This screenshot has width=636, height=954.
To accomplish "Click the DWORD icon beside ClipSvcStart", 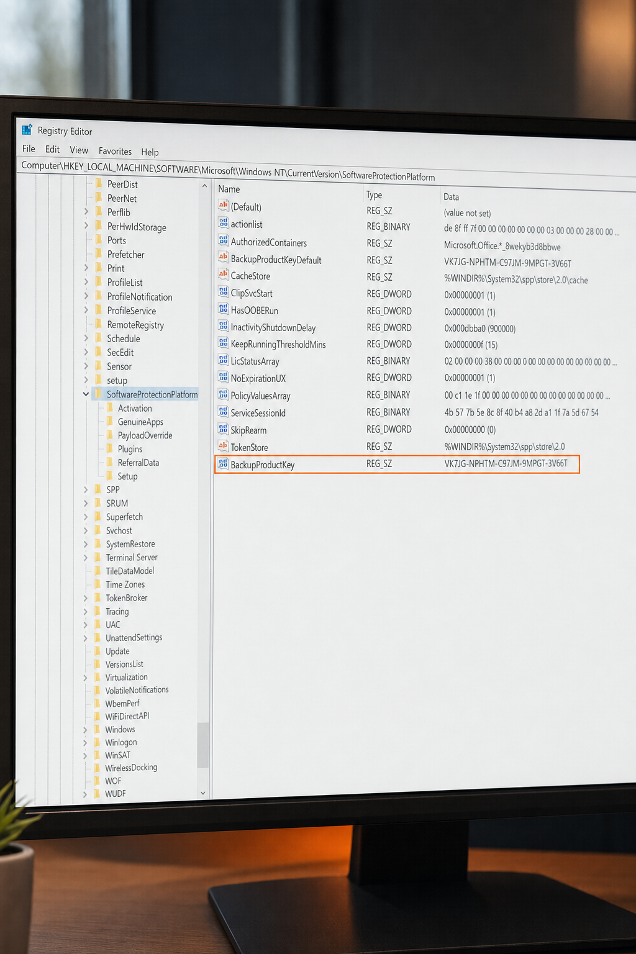I will pos(224,291).
